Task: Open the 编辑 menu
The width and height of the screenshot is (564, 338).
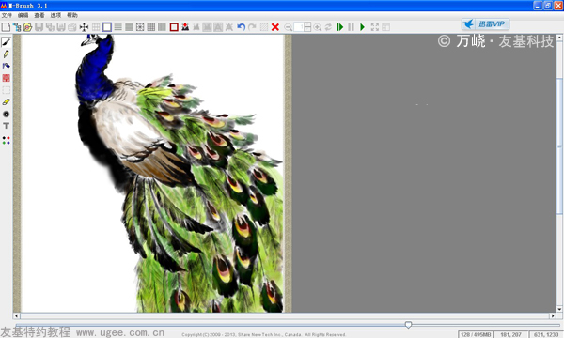Action: (23, 15)
